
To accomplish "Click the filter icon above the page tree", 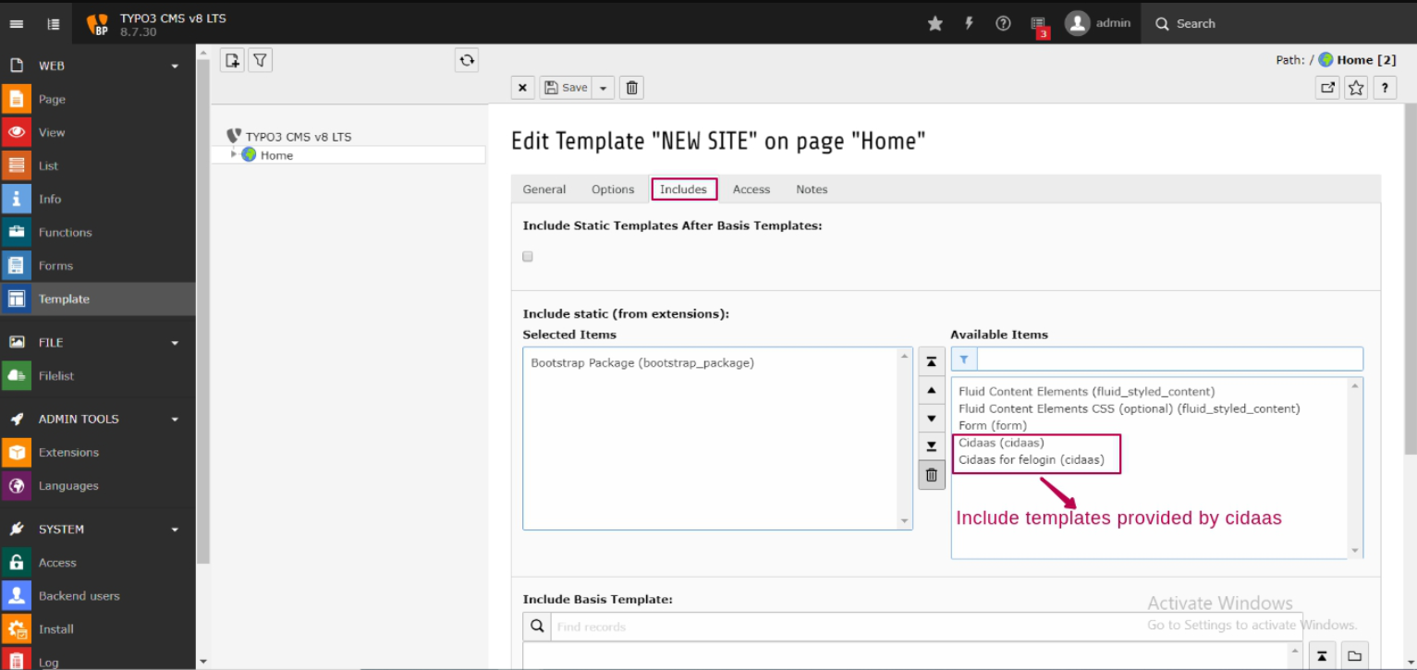I will 260,59.
